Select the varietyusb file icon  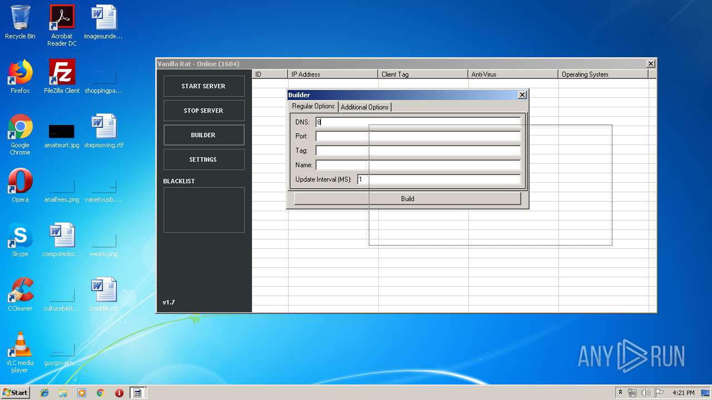[103, 189]
